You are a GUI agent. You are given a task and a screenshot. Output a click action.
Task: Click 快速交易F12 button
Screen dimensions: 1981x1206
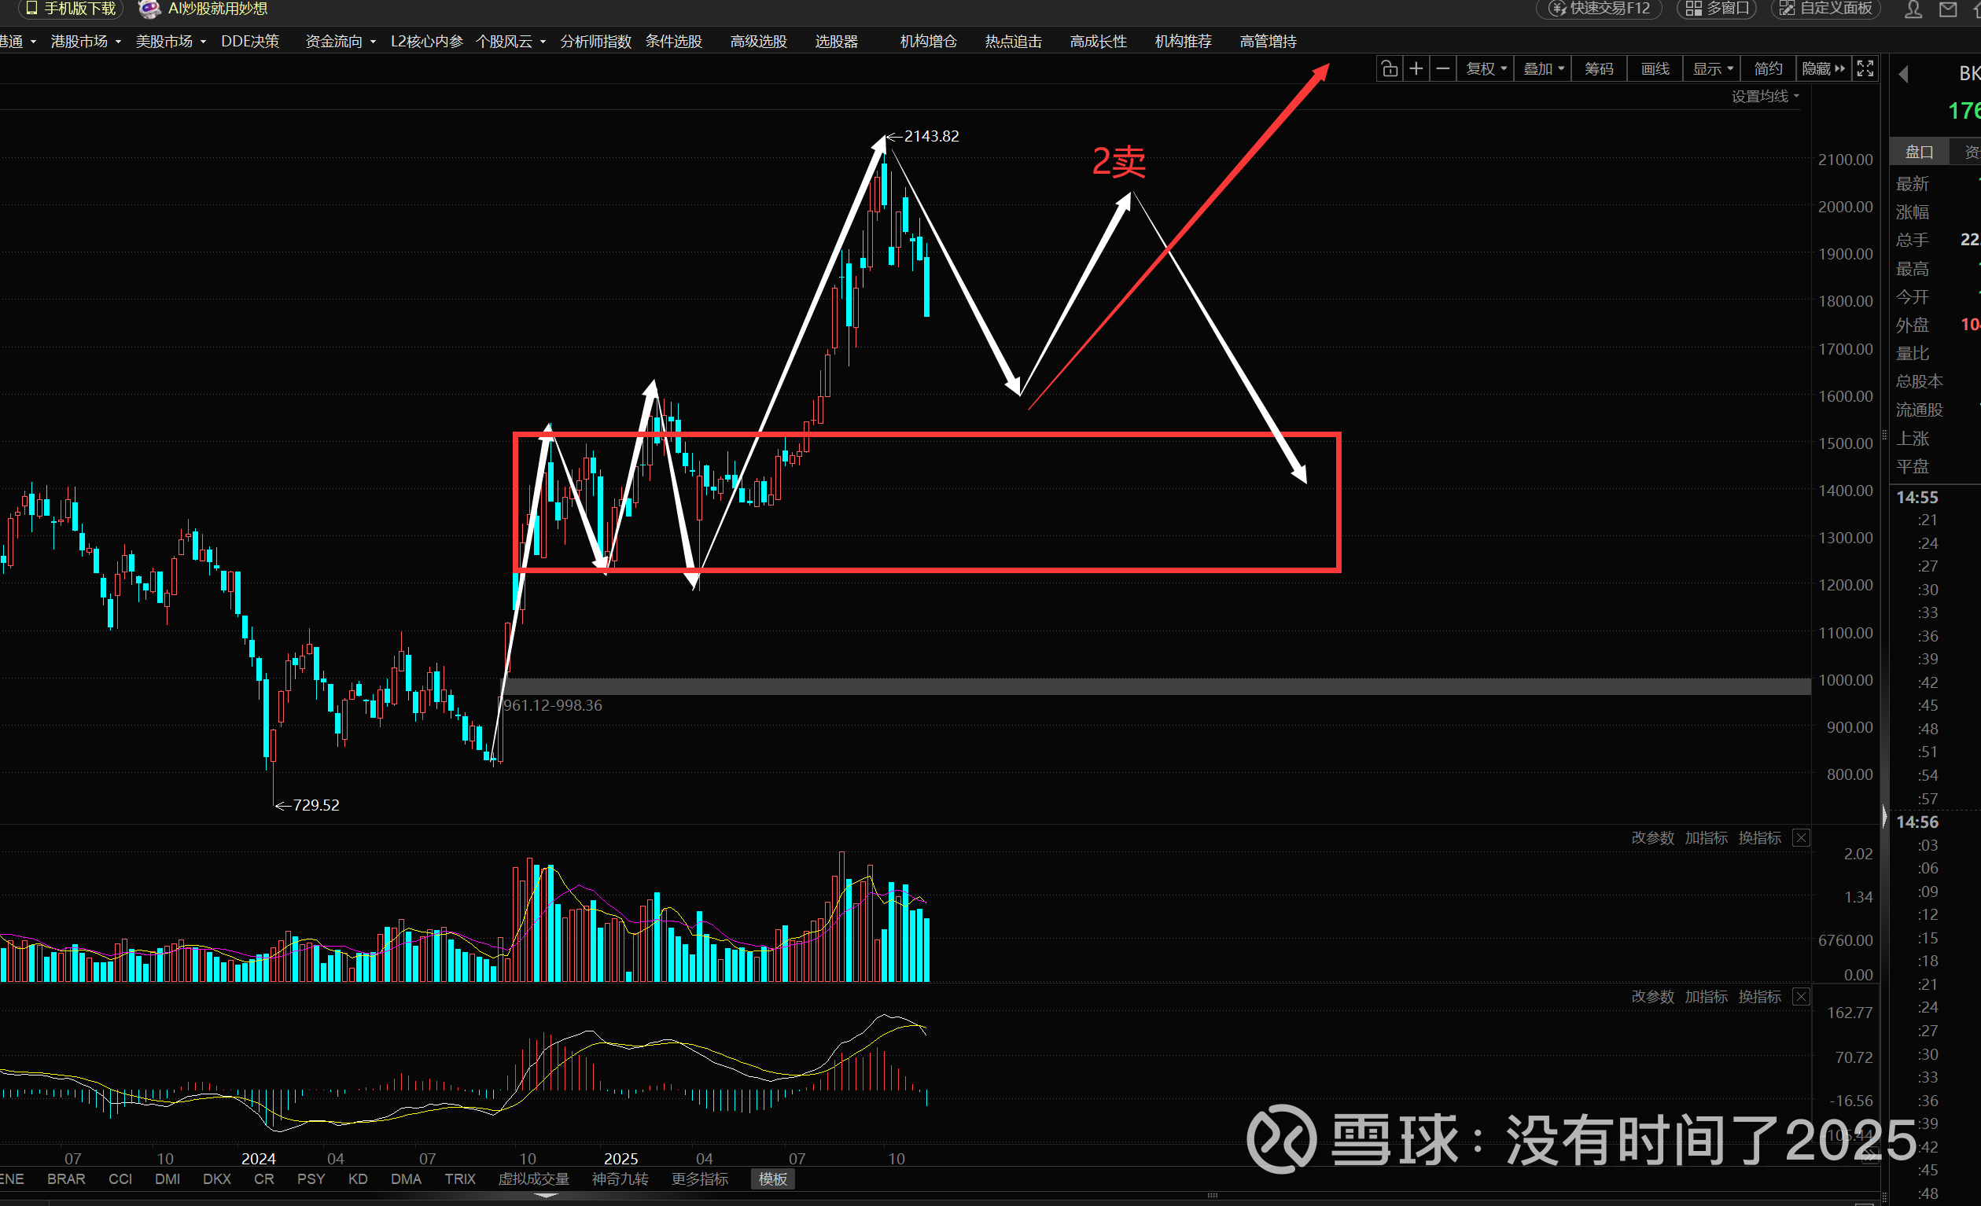click(x=1600, y=9)
